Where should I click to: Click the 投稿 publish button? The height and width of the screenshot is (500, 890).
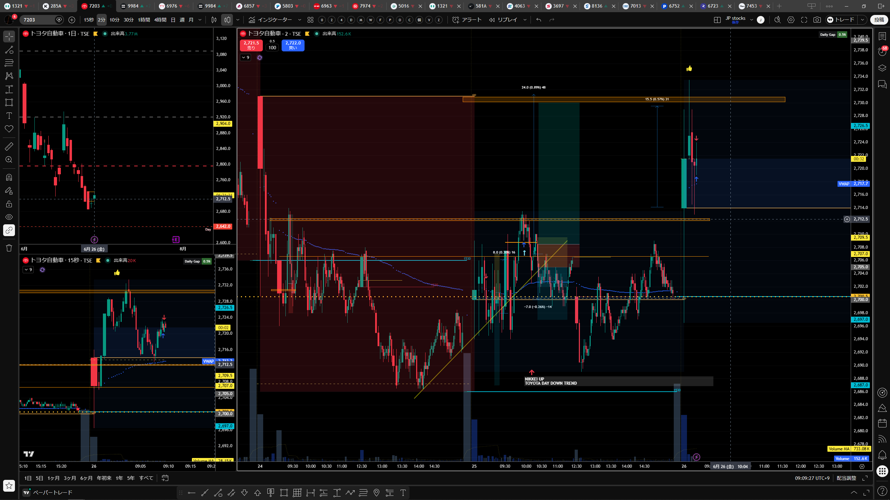coord(879,20)
